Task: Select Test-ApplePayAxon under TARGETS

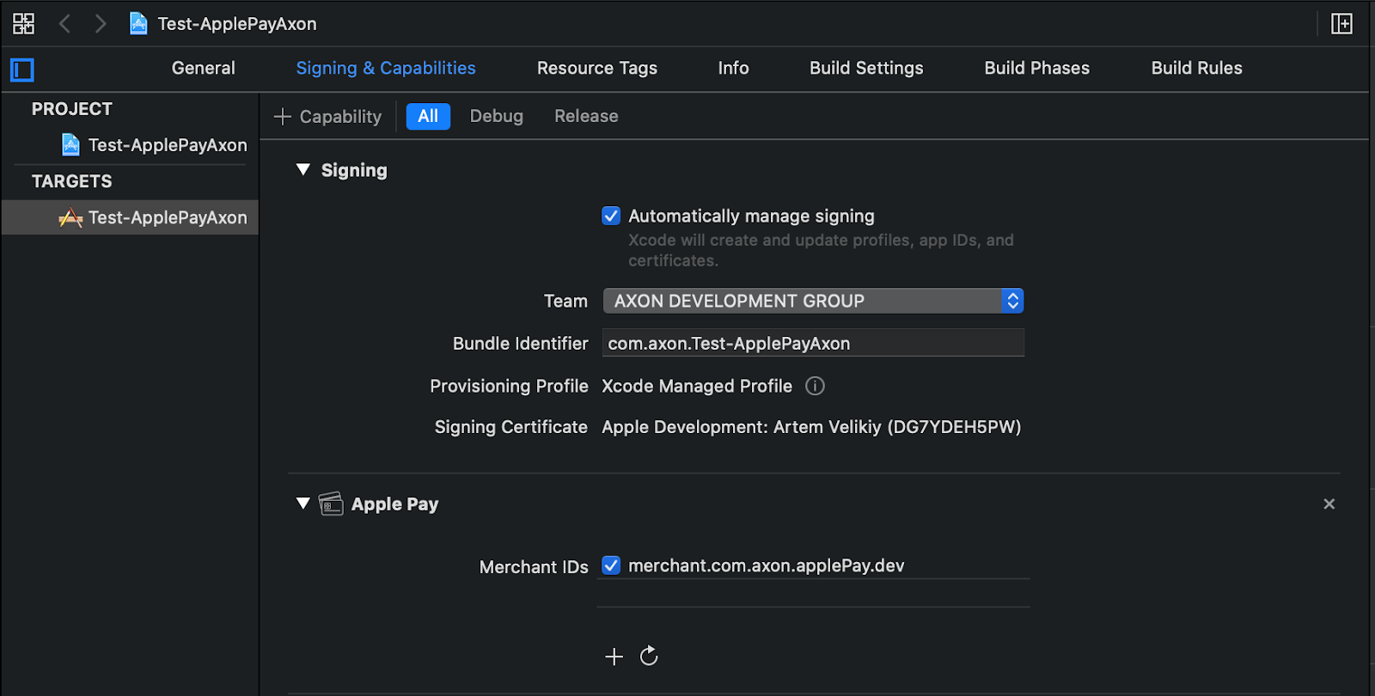Action: click(131, 217)
